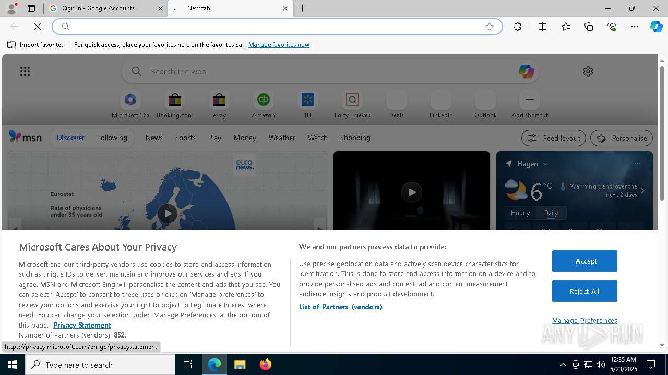Open weather card more options

[x=637, y=164]
